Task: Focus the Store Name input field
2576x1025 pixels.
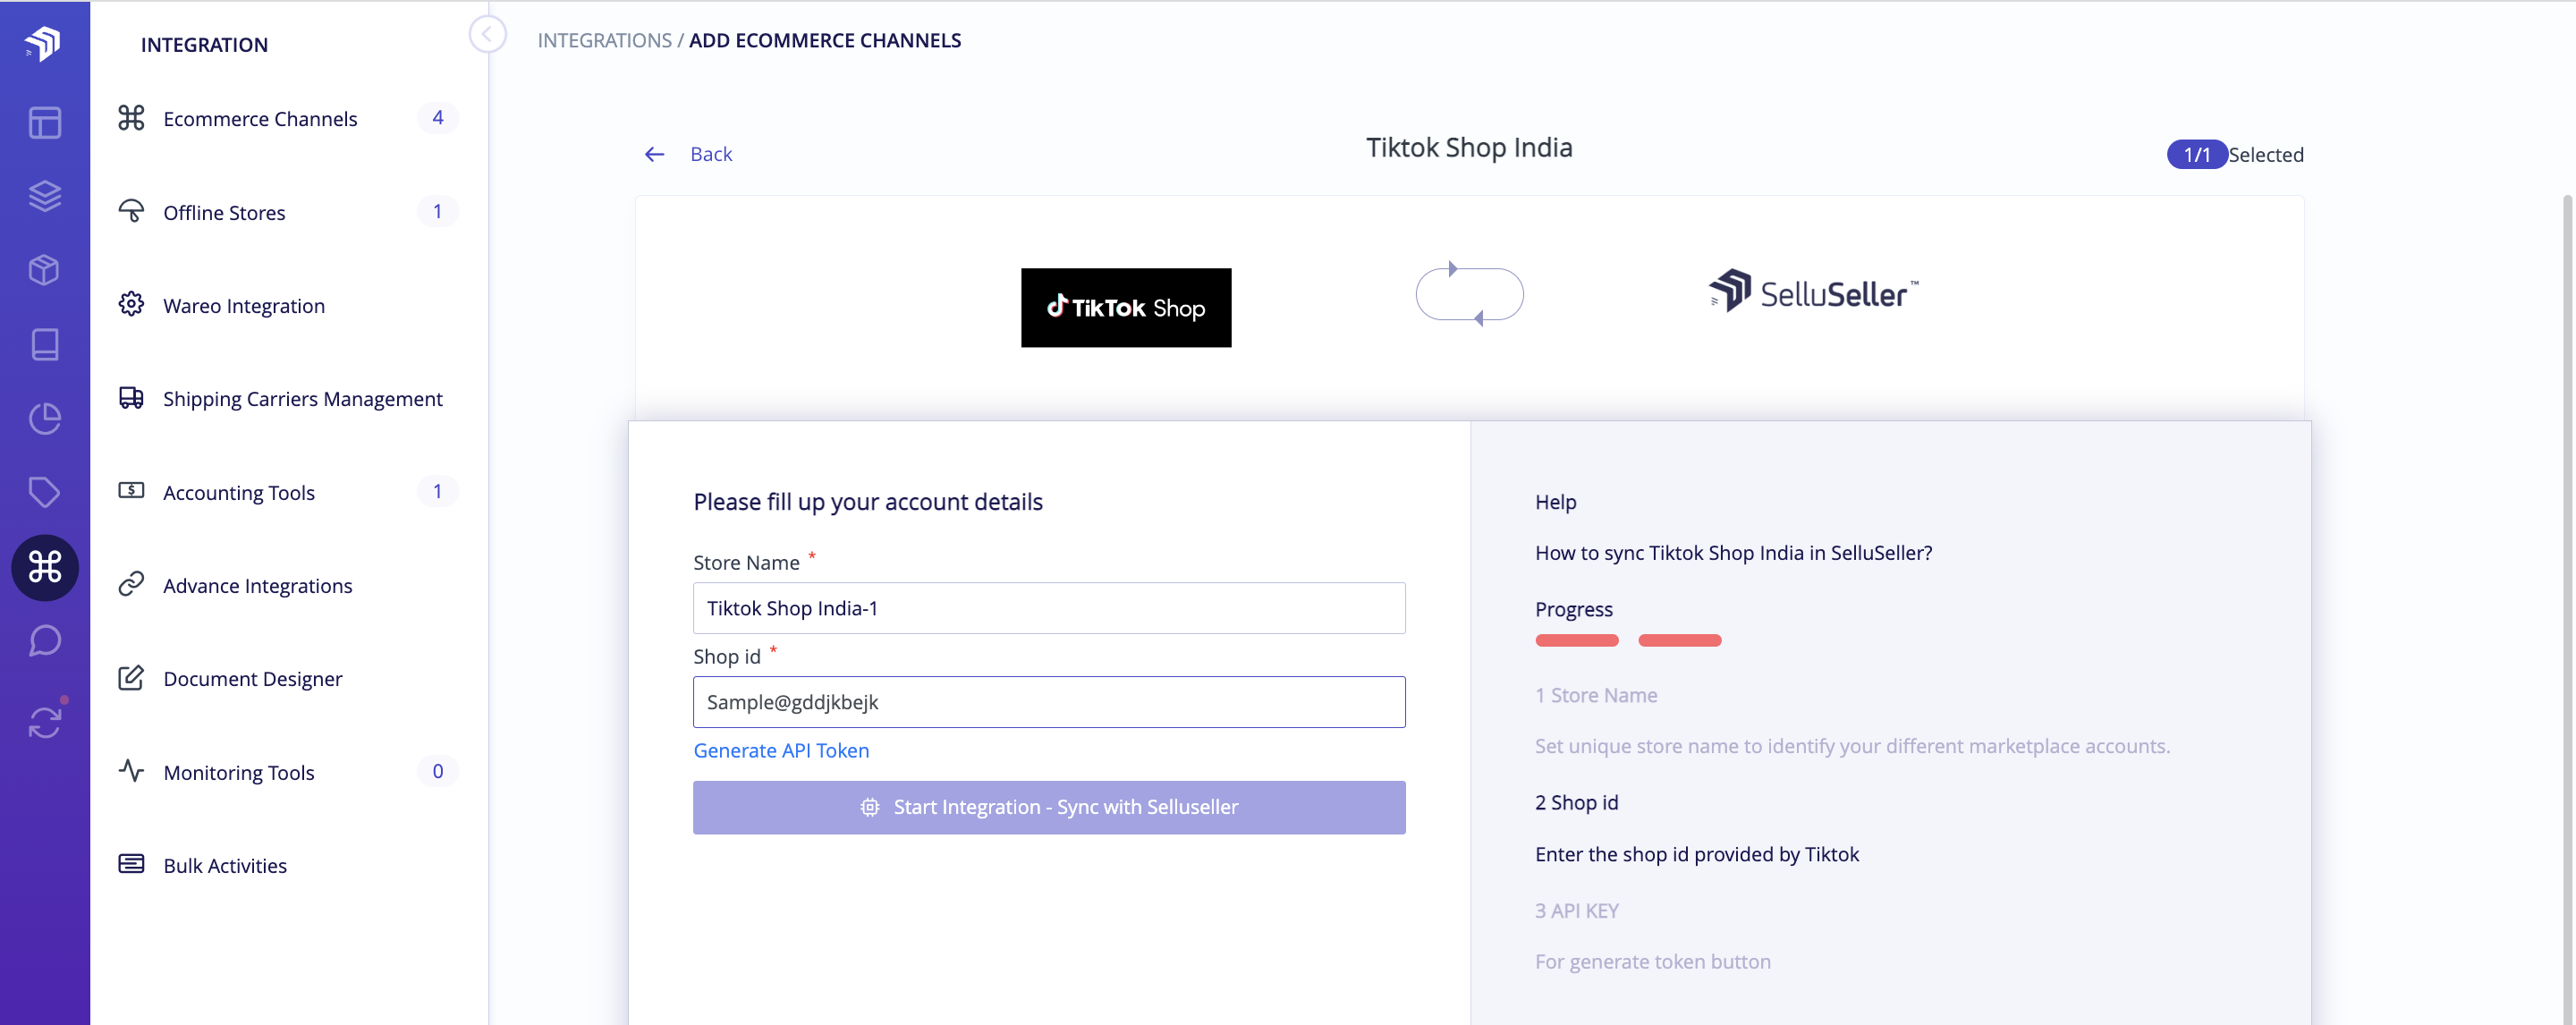Action: (1049, 608)
